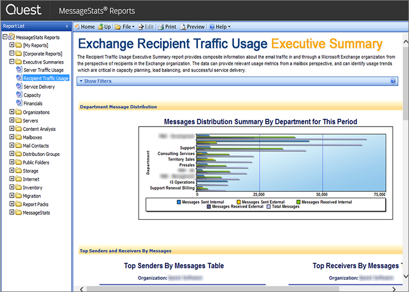409x292 pixels.
Task: Open the Financials report
Action: coord(33,103)
